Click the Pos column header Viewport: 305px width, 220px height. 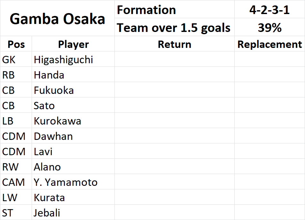pos(16,44)
